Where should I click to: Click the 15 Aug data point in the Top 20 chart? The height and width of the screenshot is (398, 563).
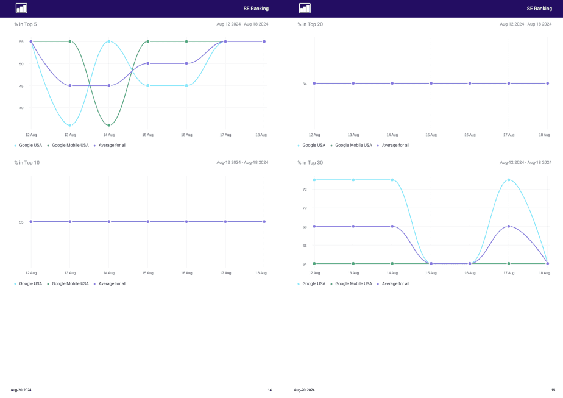(431, 84)
